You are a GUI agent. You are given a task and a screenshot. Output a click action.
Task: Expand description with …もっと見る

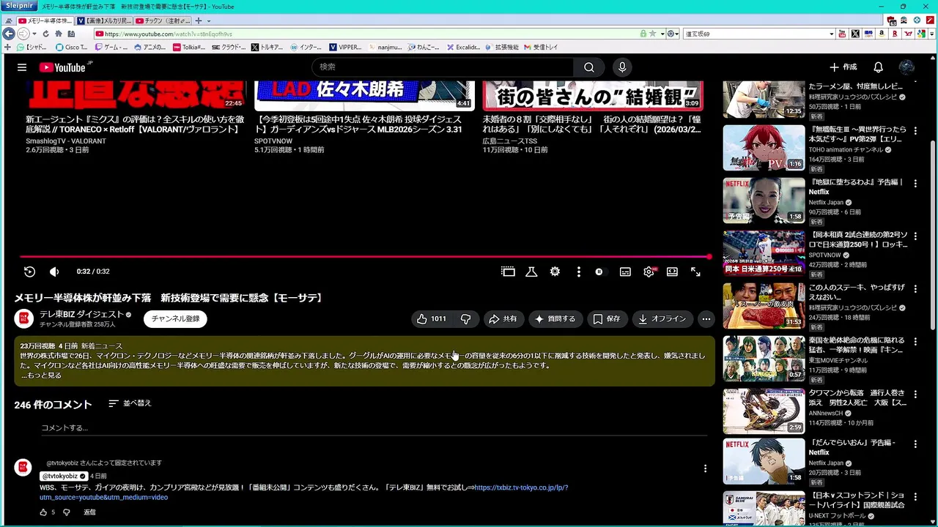coord(41,375)
